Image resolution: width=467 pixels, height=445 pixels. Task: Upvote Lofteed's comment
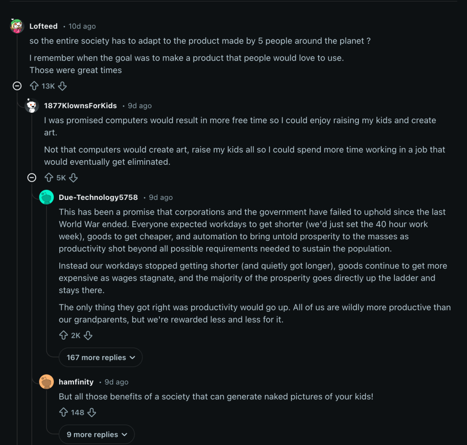(x=34, y=86)
